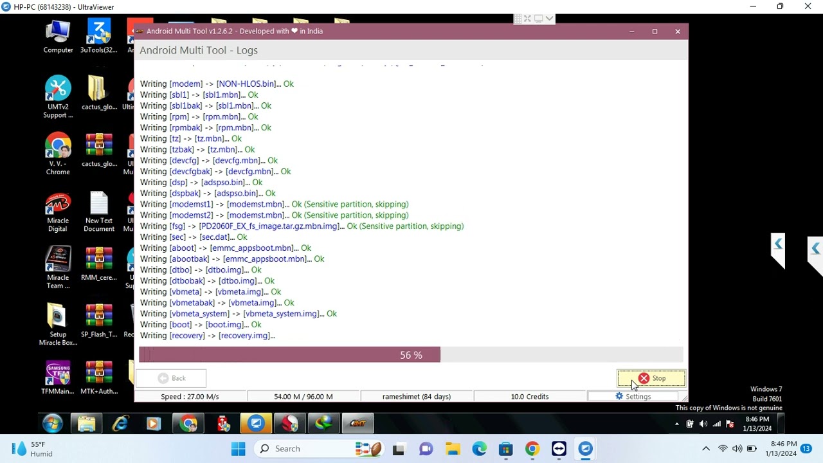Open the UltraViewer dropdown chevron
The image size is (823, 463).
coord(549,19)
